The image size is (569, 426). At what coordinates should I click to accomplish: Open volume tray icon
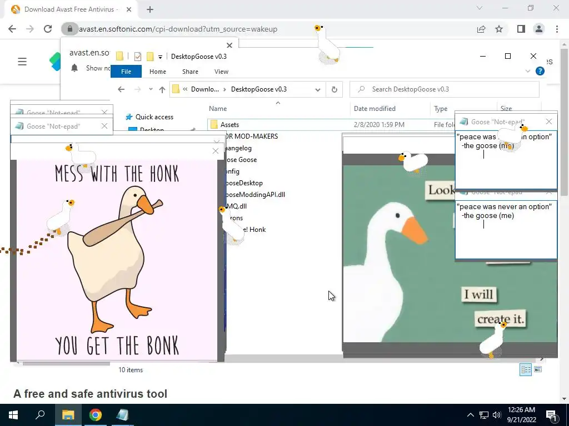(497, 415)
